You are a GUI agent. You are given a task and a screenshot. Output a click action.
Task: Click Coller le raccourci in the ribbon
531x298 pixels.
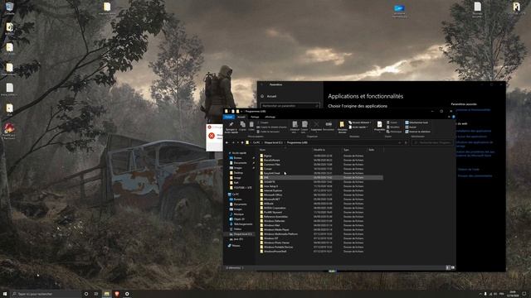[268, 132]
